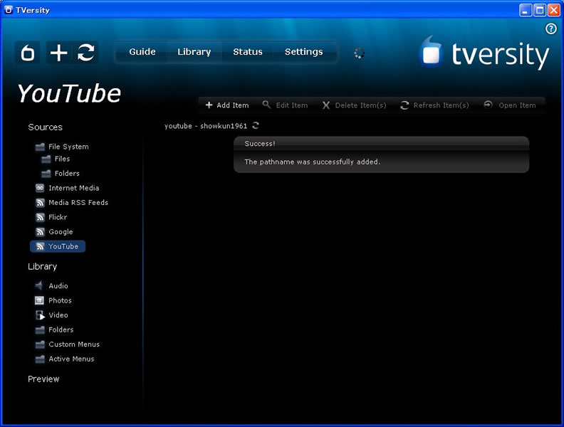Click the Photos library icon
This screenshot has width=564, height=427.
coord(40,300)
